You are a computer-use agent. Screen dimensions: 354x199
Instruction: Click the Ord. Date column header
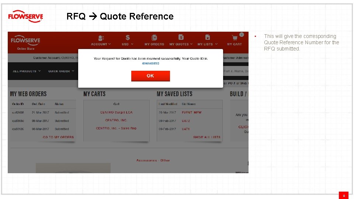(x=38, y=104)
